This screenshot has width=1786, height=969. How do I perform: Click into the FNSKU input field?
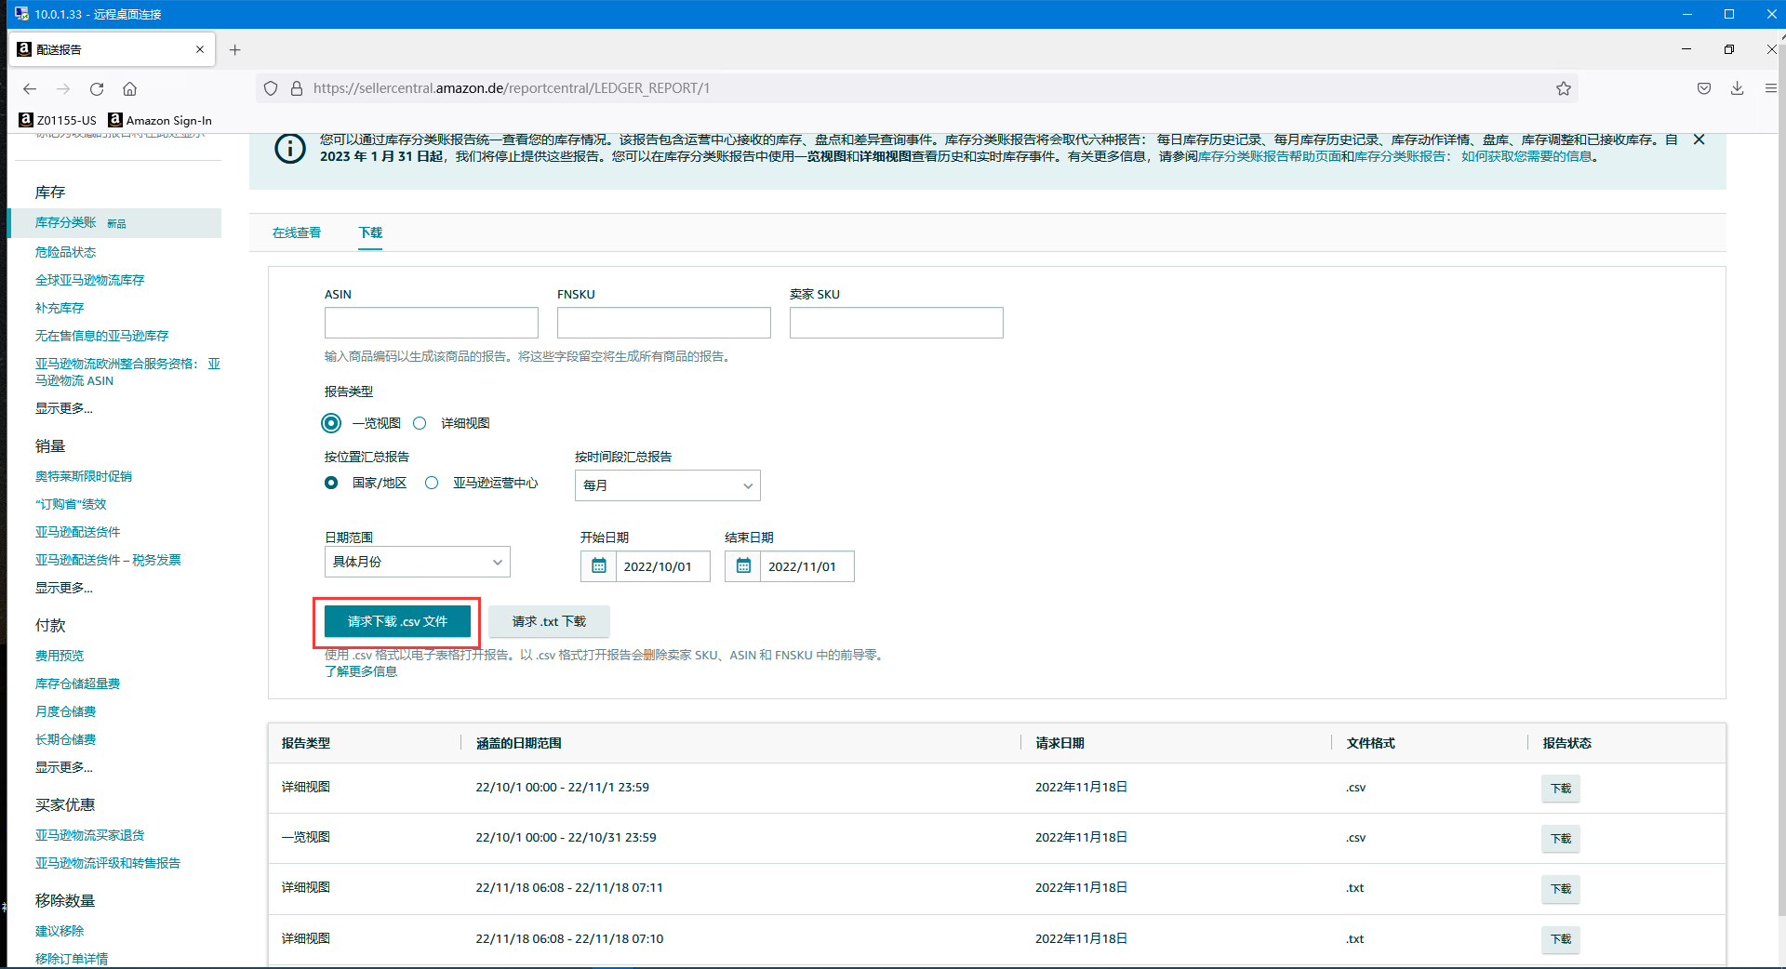[x=664, y=323]
